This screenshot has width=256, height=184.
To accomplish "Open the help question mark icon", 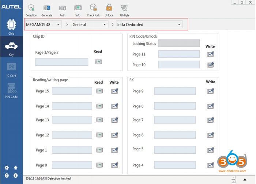I will click(x=7, y=176).
